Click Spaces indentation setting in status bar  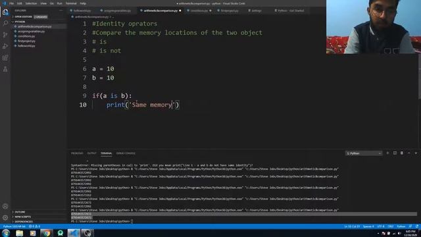(x=368, y=226)
